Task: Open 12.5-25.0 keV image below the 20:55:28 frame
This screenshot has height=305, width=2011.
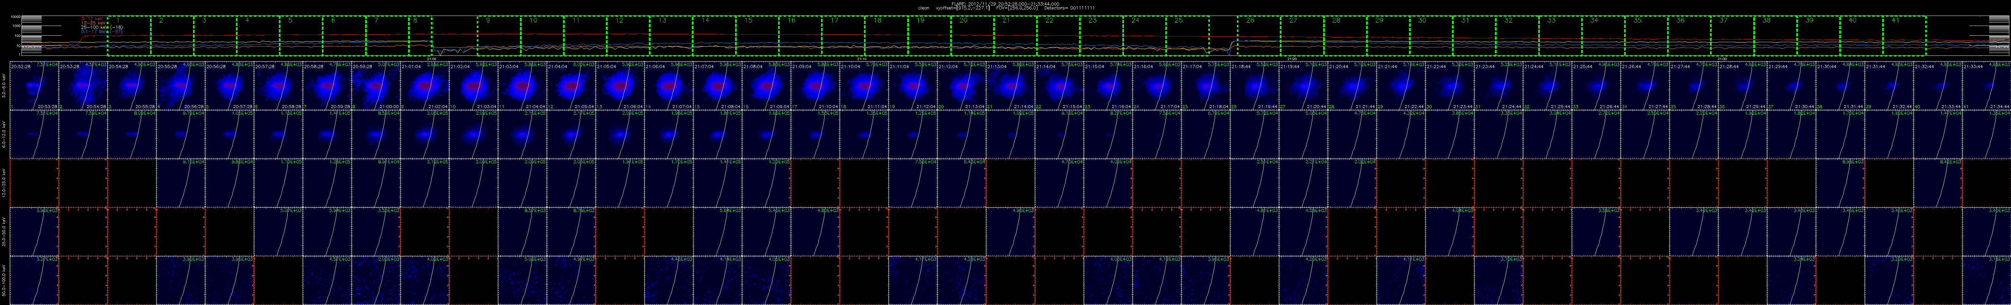Action: 181,183
